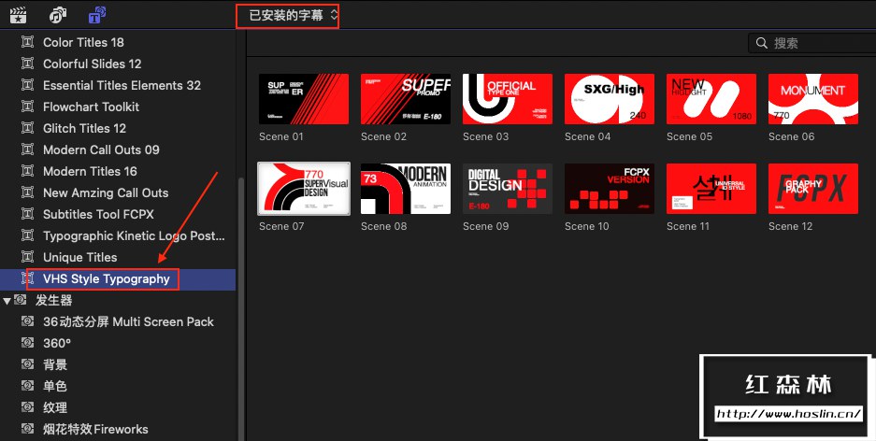Click title icon beside Glitch Titles 12
The width and height of the screenshot is (876, 441).
coord(27,128)
